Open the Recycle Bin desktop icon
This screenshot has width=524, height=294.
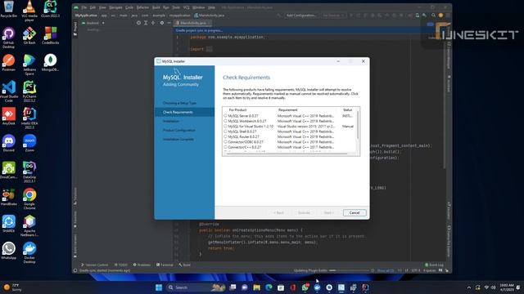click(x=9, y=9)
